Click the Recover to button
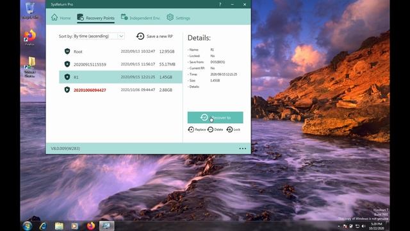410x231 pixels. click(215, 117)
